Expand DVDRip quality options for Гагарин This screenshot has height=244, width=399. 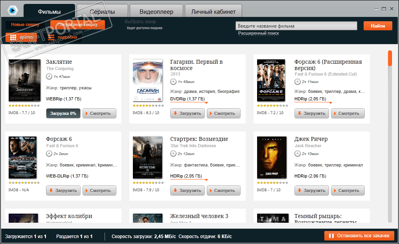click(189, 99)
